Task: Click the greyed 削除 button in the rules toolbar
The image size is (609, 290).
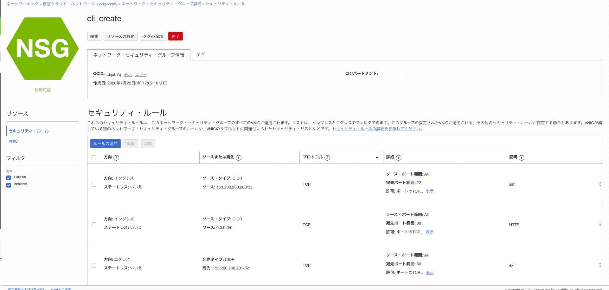Action: click(148, 144)
